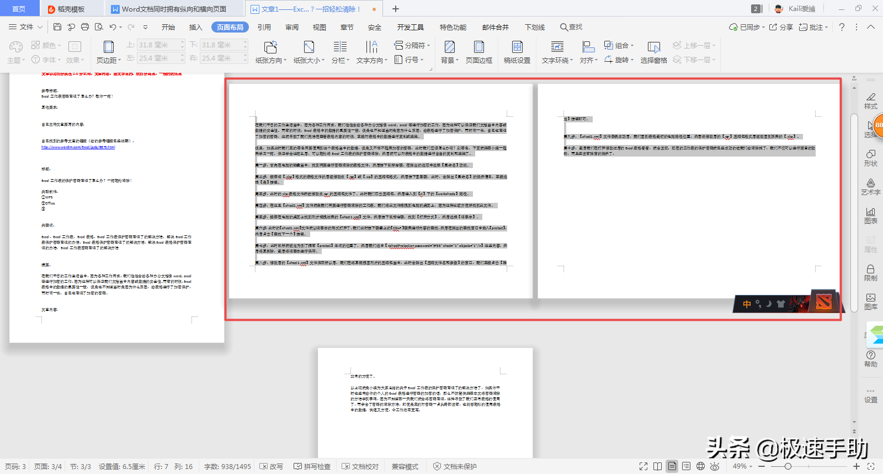Open the 限制 restrict editing sidebar panel

(x=871, y=273)
